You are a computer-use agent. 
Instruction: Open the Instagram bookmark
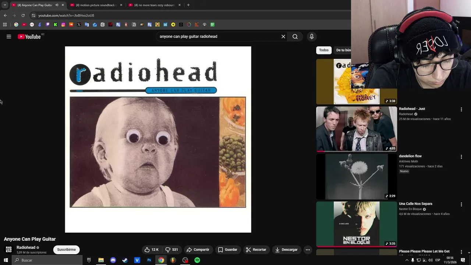pos(63,25)
